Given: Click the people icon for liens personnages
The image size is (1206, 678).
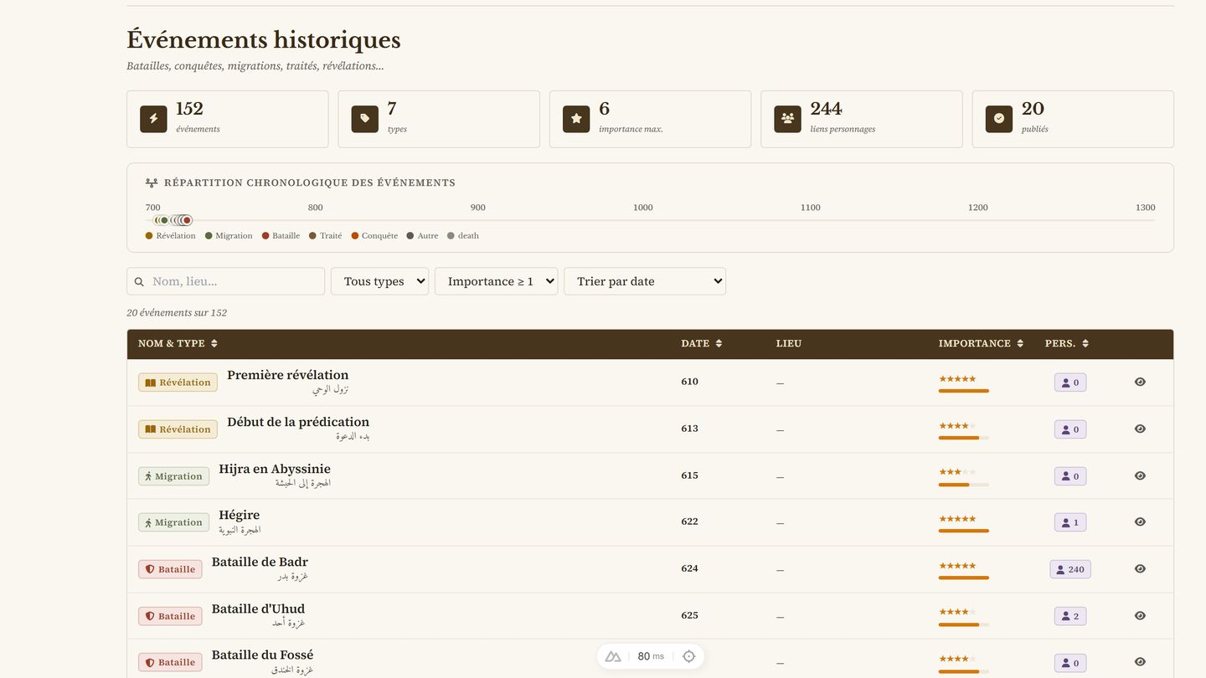Looking at the screenshot, I should 787,119.
